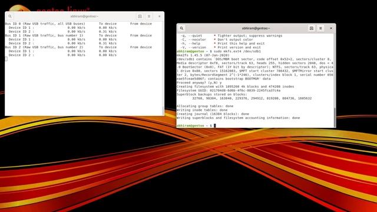Click cursor line in left terminal
377x212 pixels.
point(6,59)
